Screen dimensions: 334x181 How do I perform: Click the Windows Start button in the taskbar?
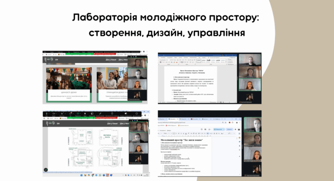click(x=81, y=175)
